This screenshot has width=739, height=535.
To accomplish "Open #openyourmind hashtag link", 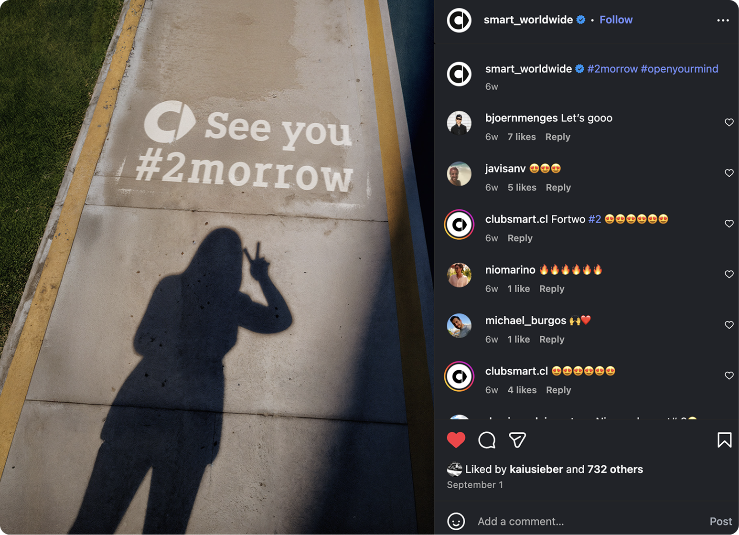I will pos(679,69).
